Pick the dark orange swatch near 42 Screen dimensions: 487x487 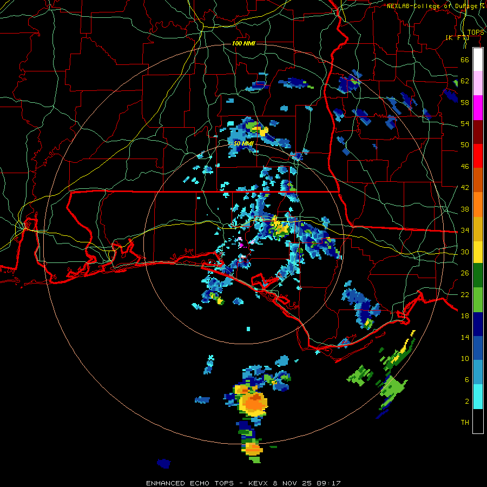[478, 180]
